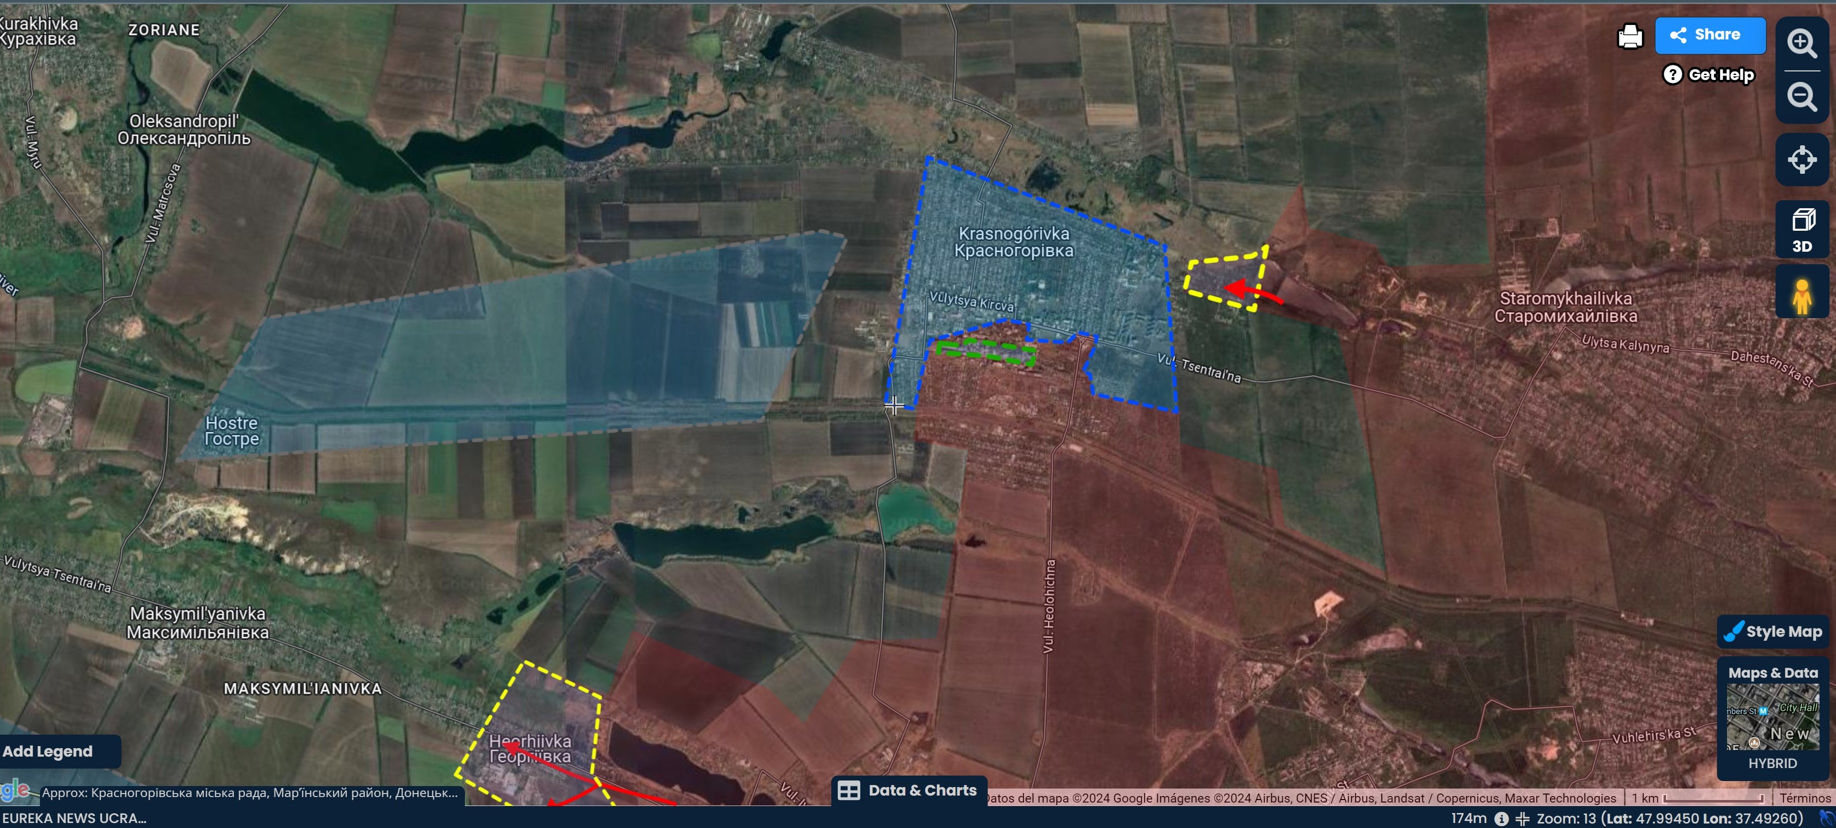Open Get Help
Screen dimensions: 1836x828
[1709, 75]
